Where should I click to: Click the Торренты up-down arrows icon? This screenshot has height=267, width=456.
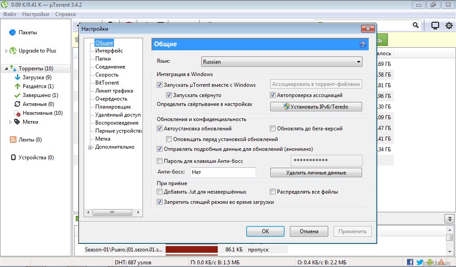point(13,68)
